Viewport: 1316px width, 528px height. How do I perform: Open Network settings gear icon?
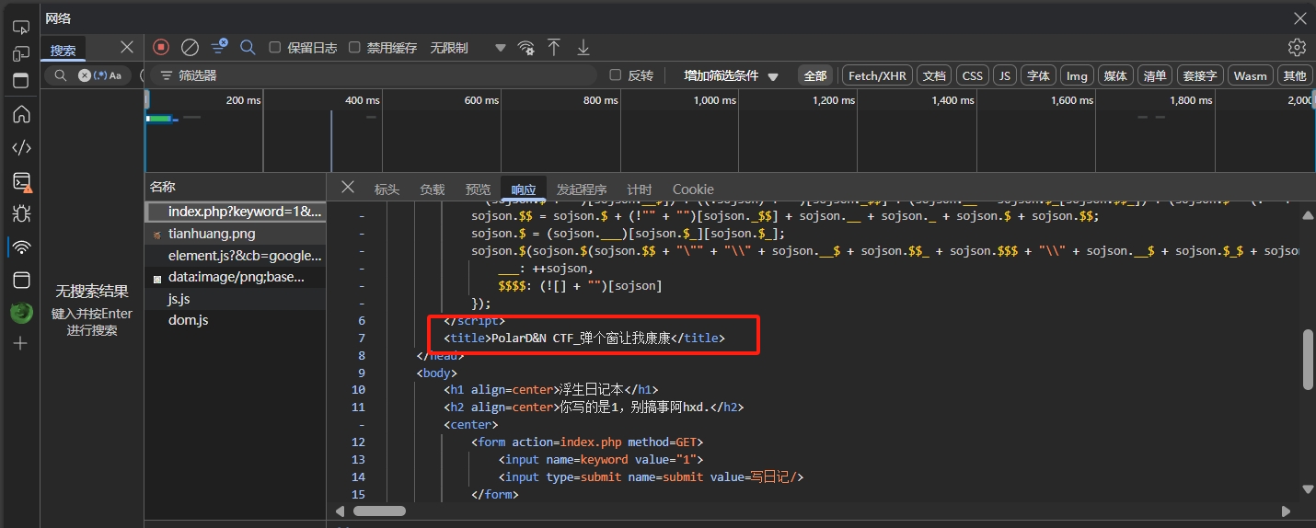pos(1297,47)
